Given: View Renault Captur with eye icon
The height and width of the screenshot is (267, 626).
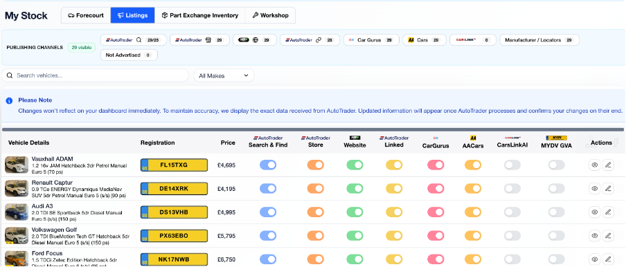Looking at the screenshot, I should 595,189.
